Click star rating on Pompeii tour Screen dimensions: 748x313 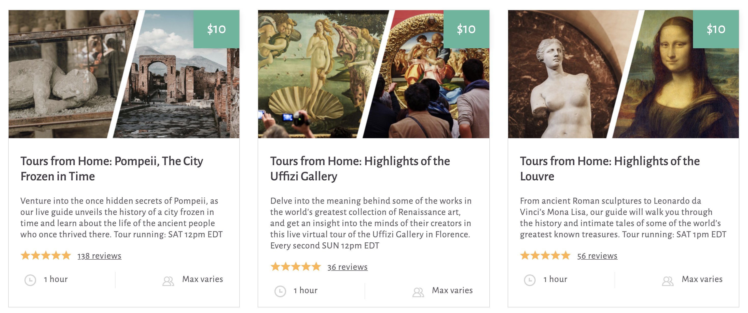click(46, 256)
